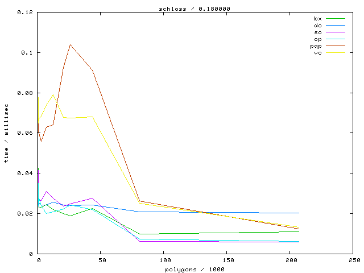Click the right end of the blue do curve
This screenshot has height=273, width=364.
[299, 213]
